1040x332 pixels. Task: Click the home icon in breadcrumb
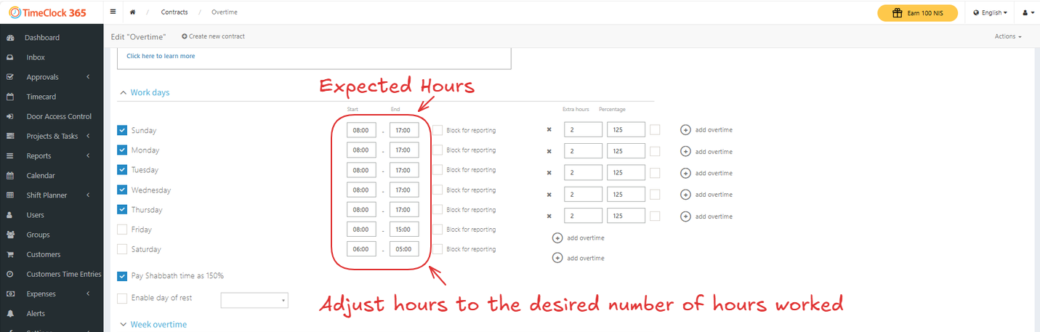pyautogui.click(x=132, y=12)
